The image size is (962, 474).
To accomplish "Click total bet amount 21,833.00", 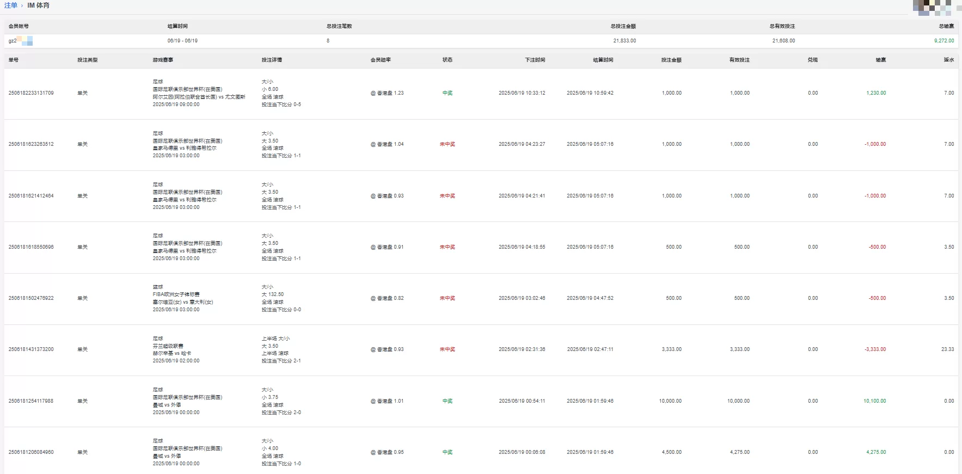I will coord(624,41).
